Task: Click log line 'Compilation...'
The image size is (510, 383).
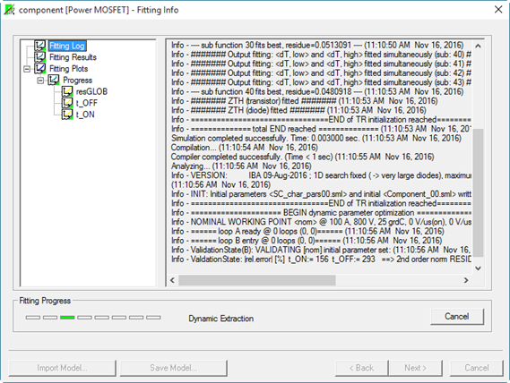Action: coord(245,148)
